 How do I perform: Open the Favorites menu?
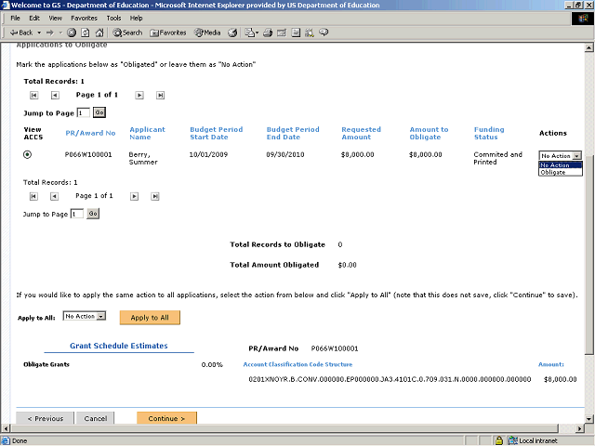click(84, 19)
